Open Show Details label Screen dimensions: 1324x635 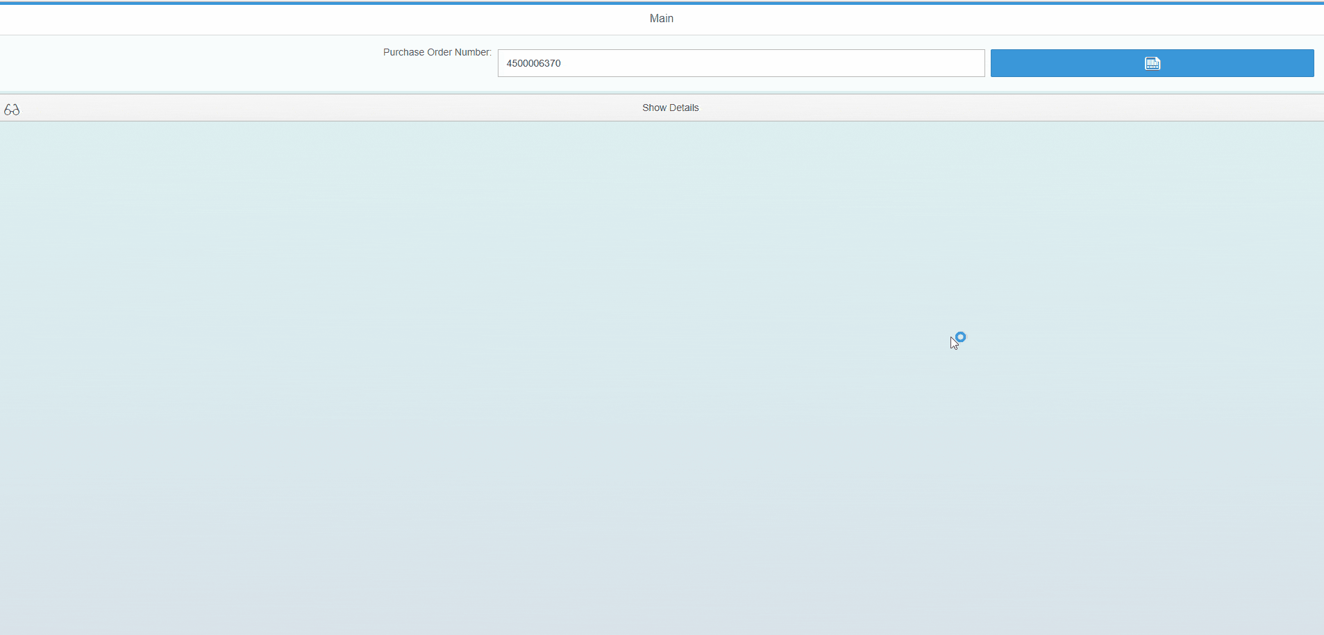coord(670,108)
